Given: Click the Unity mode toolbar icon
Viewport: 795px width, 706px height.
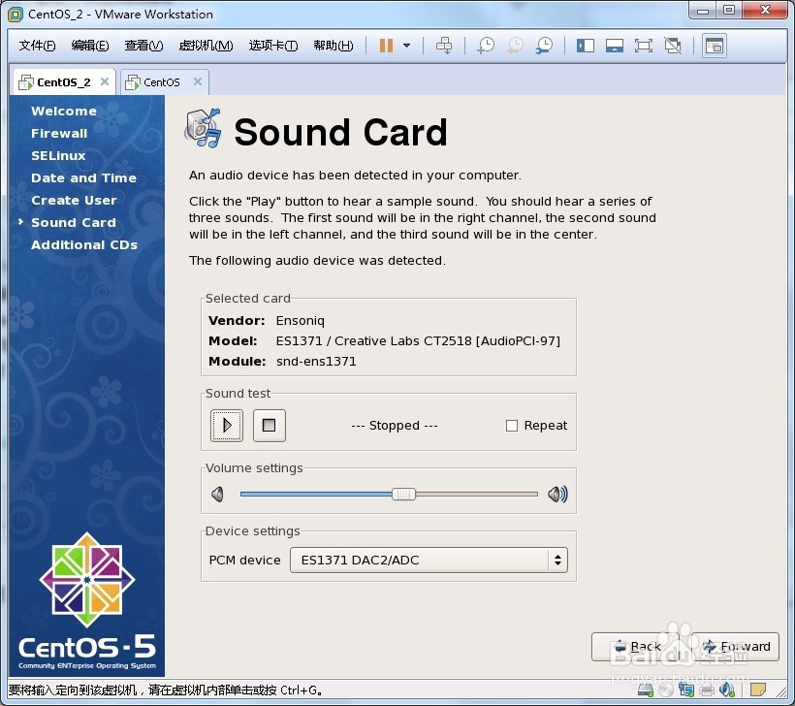Looking at the screenshot, I should [673, 46].
